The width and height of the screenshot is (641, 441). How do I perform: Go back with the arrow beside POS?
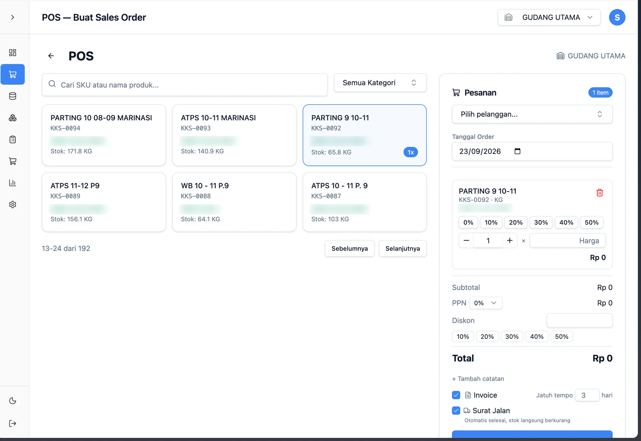coord(51,56)
